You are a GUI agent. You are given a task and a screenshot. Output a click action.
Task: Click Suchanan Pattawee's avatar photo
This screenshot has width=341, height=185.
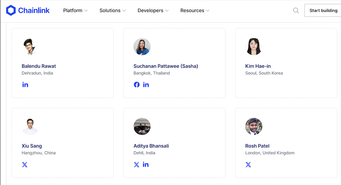pyautogui.click(x=142, y=47)
